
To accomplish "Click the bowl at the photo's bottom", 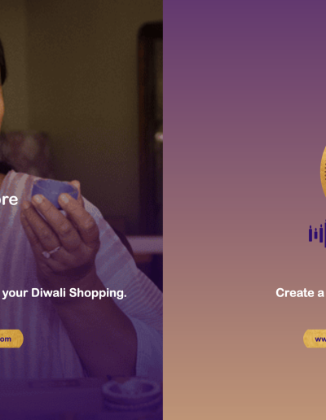I will click(x=132, y=393).
